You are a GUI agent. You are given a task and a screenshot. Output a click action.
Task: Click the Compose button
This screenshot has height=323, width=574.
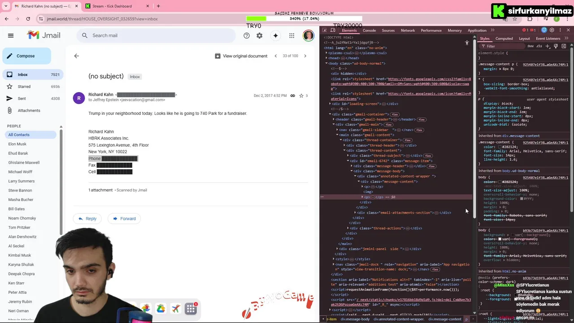click(26, 56)
